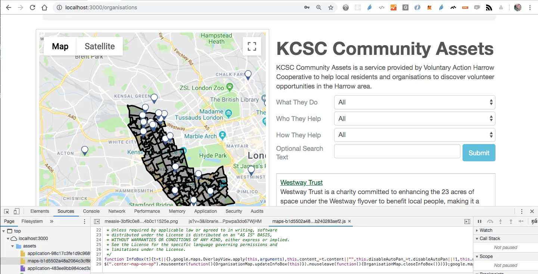The height and width of the screenshot is (274, 538).
Task: Open the zoom magnifier in address bar
Action: pos(319,7)
